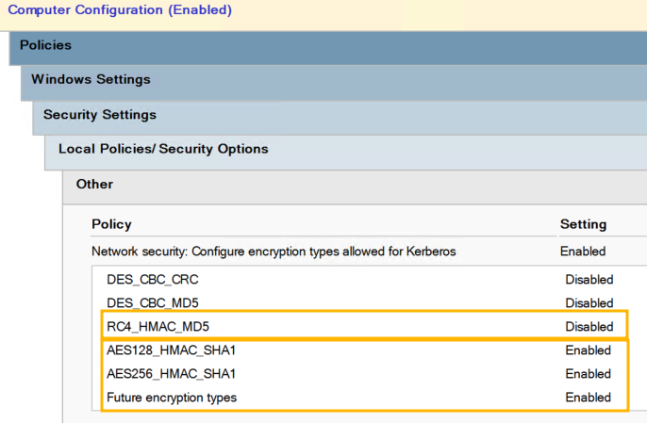647x423 pixels.
Task: Select the DES_CBC_CRC entry
Action: [x=153, y=280]
